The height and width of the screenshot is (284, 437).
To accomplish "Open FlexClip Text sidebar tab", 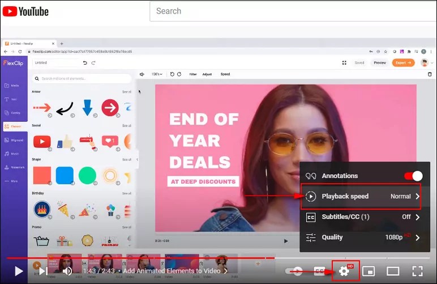I will click(x=11, y=99).
